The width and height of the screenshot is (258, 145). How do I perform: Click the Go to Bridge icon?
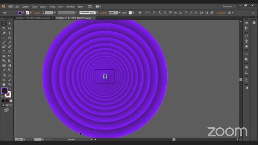point(90,6)
